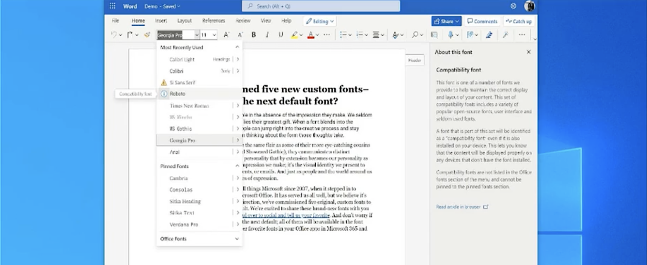The width and height of the screenshot is (647, 265).
Task: Click the Catch up button
Action: tap(519, 21)
